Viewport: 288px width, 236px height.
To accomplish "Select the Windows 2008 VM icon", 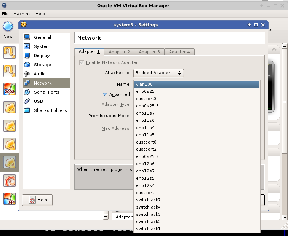I will point(10,89).
